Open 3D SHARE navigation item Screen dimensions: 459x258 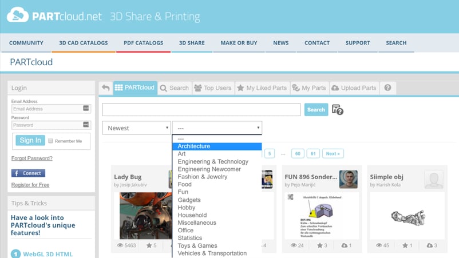[x=192, y=43]
